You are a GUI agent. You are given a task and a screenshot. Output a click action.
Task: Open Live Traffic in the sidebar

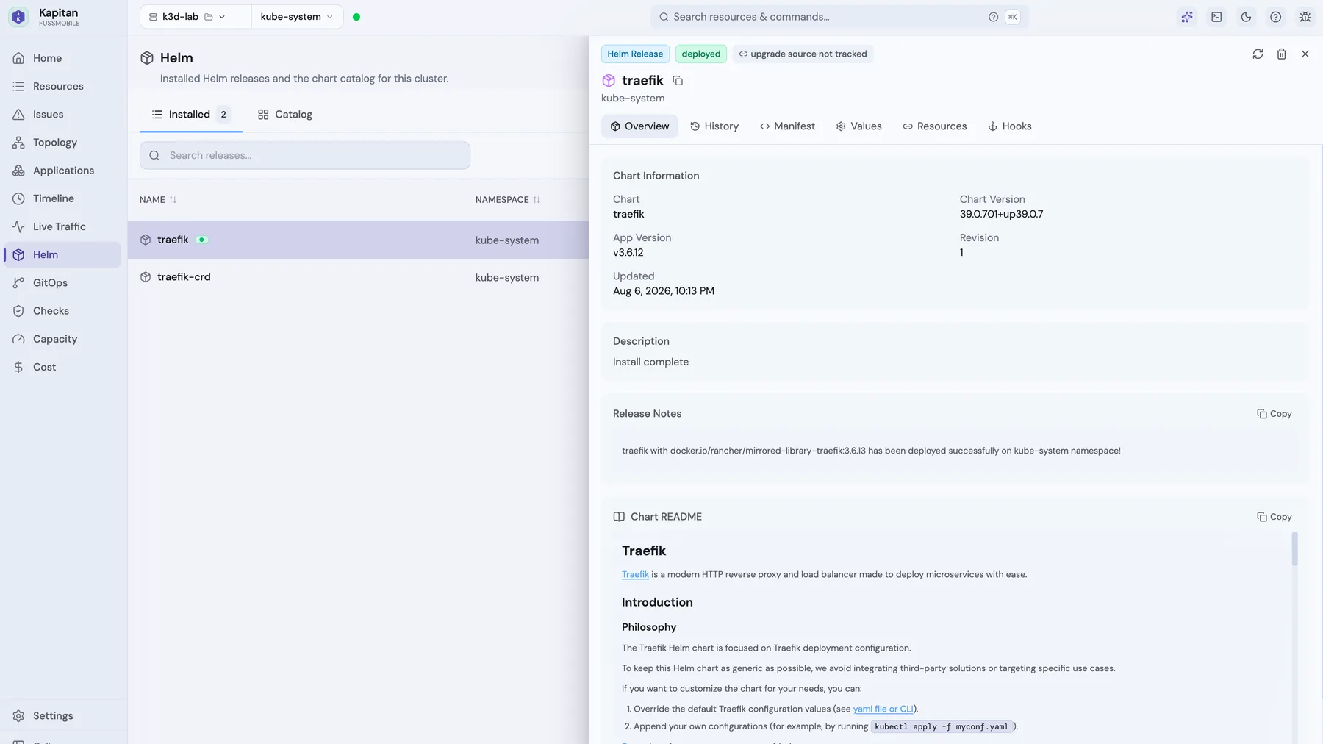point(62,226)
